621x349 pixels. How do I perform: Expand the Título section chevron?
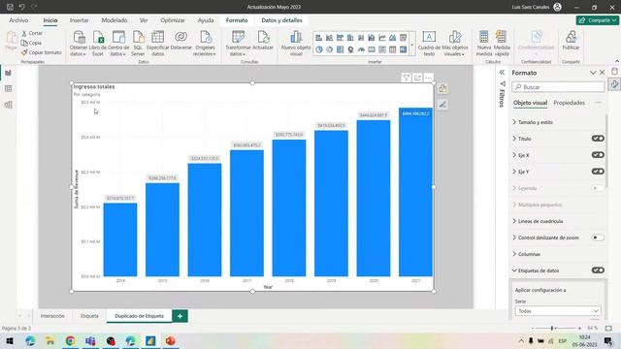(x=514, y=139)
